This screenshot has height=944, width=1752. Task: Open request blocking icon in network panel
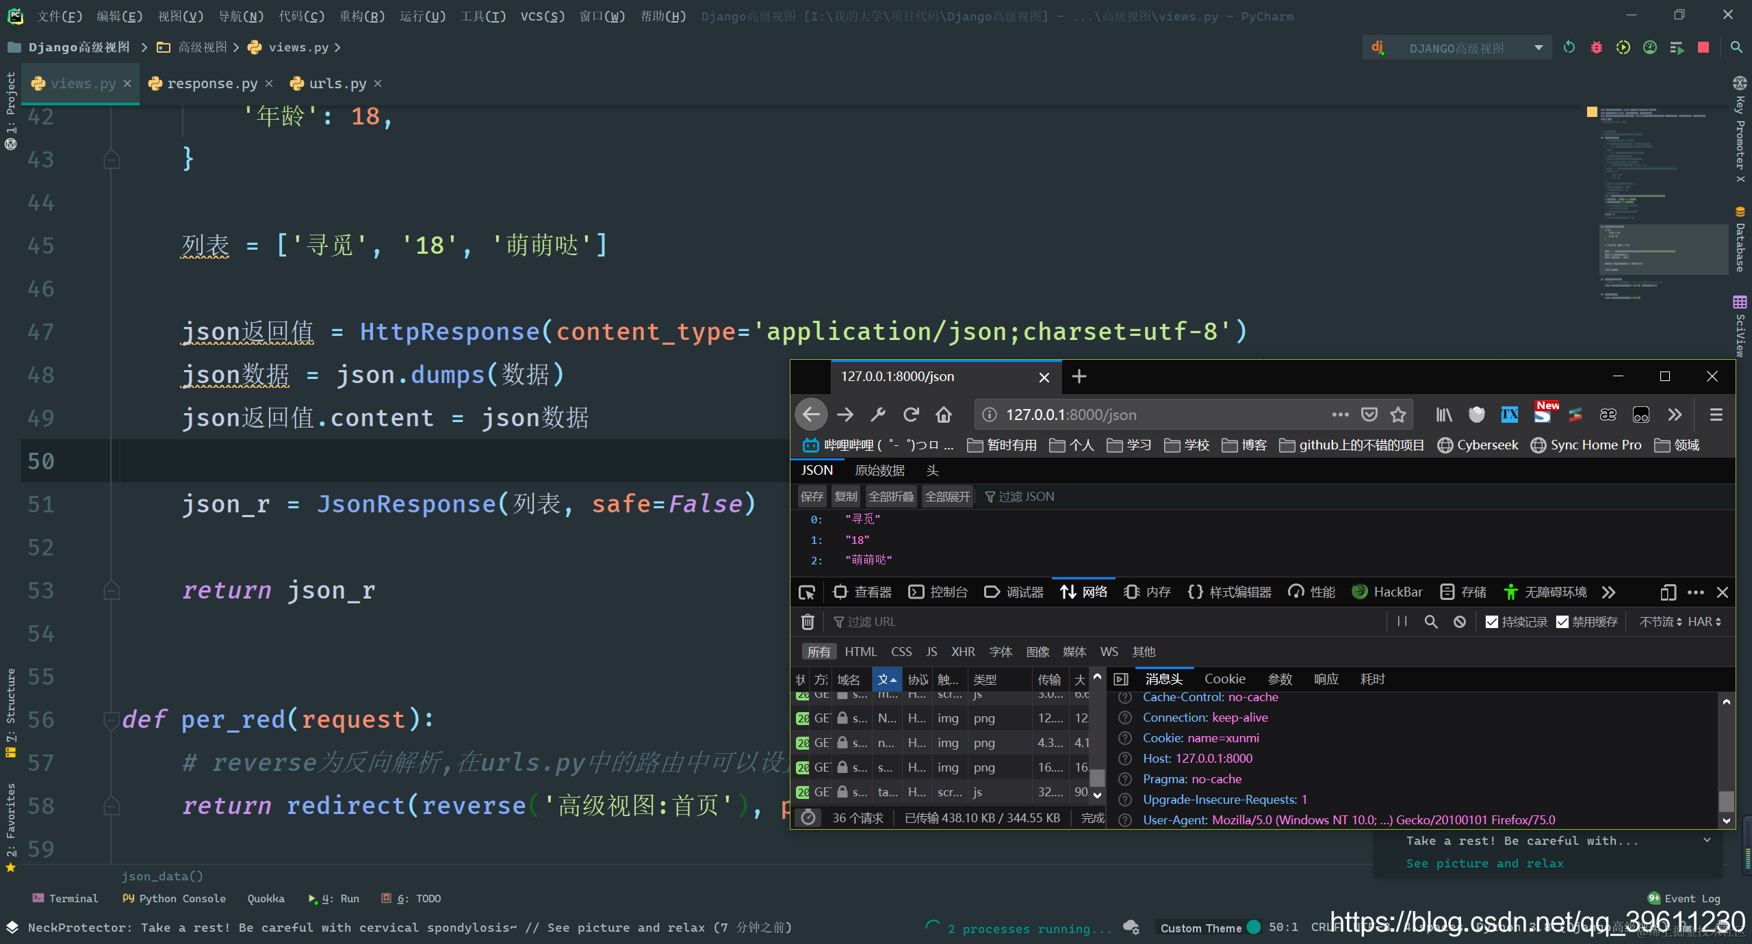pyautogui.click(x=1460, y=622)
